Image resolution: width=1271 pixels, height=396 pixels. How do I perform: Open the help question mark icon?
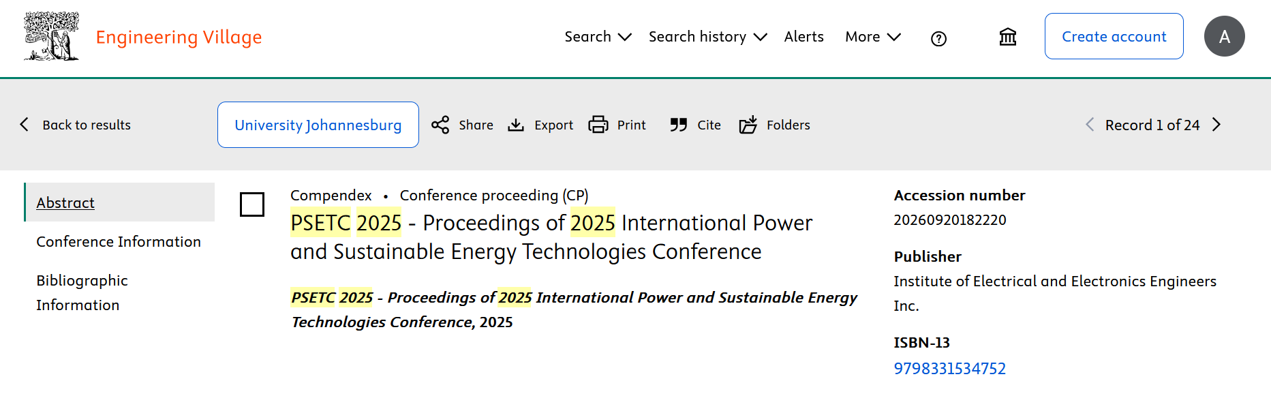click(x=938, y=39)
